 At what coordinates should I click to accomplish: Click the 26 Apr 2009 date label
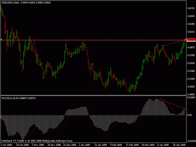(179, 145)
